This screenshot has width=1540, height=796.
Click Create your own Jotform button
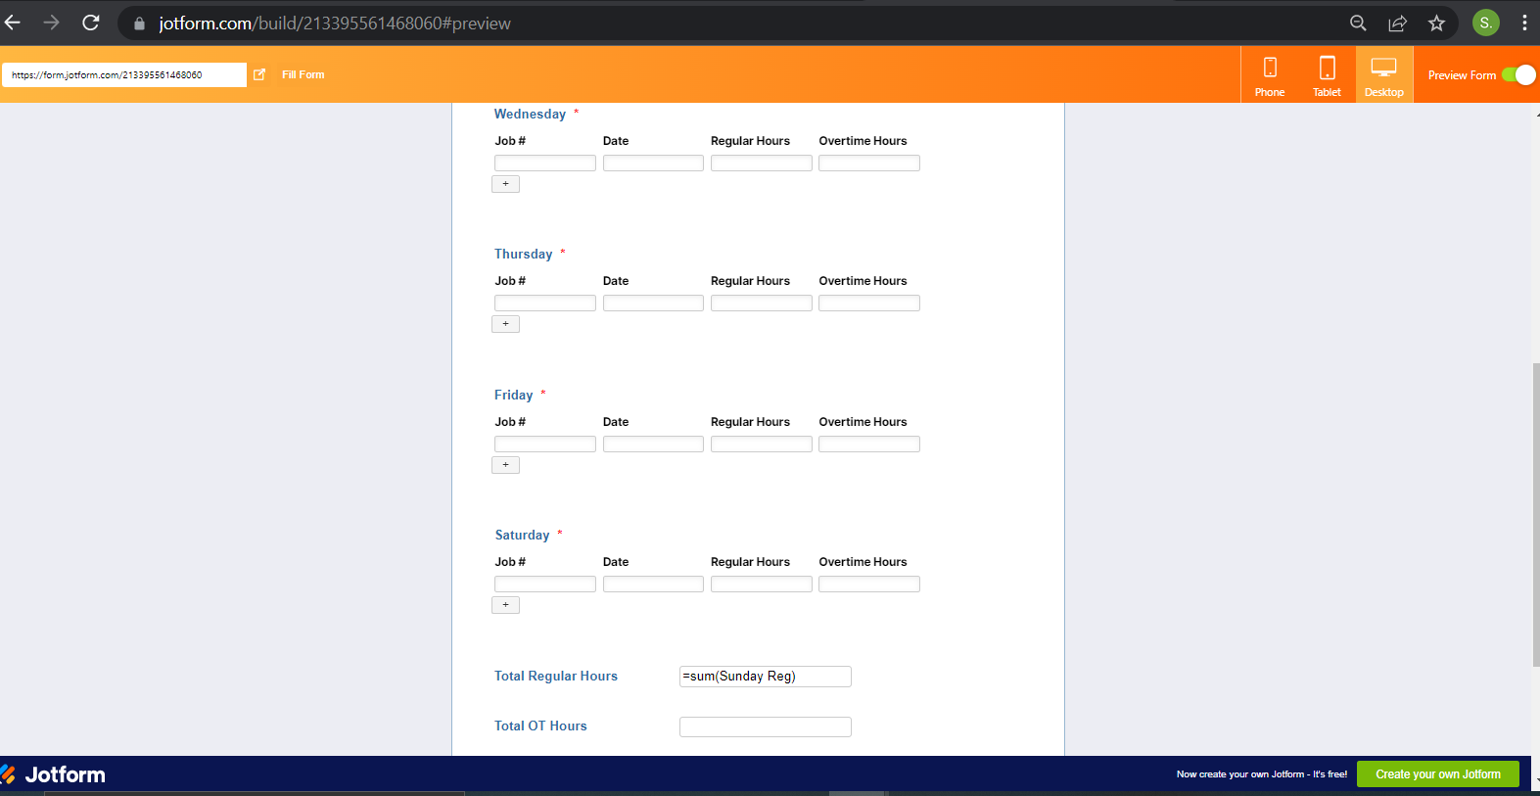1437,774
